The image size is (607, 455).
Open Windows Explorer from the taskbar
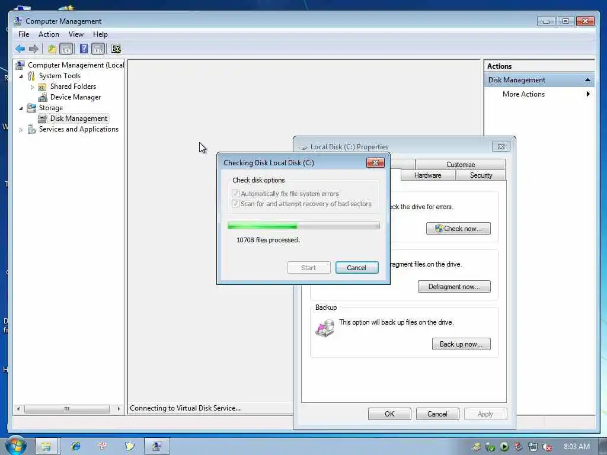click(x=46, y=446)
